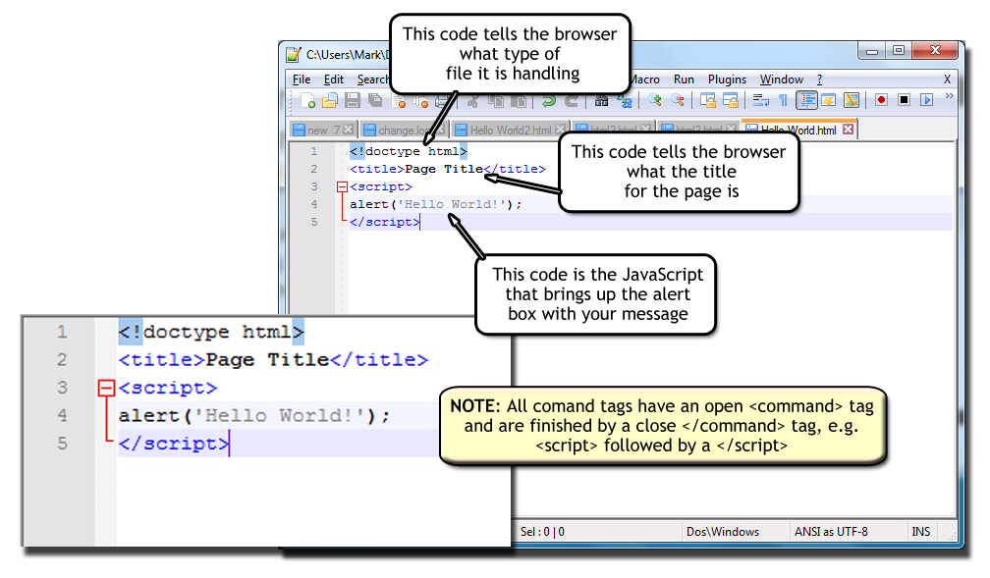Open the user-defined language dialog from the toolbar icon
The image size is (990, 578).
[828, 100]
